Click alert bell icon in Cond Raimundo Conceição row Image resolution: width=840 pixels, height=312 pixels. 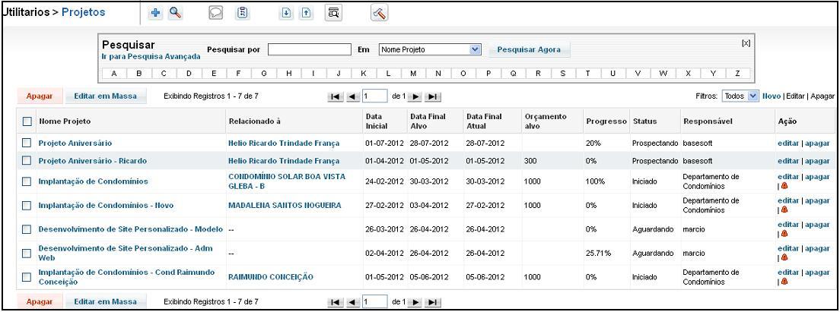click(x=784, y=281)
